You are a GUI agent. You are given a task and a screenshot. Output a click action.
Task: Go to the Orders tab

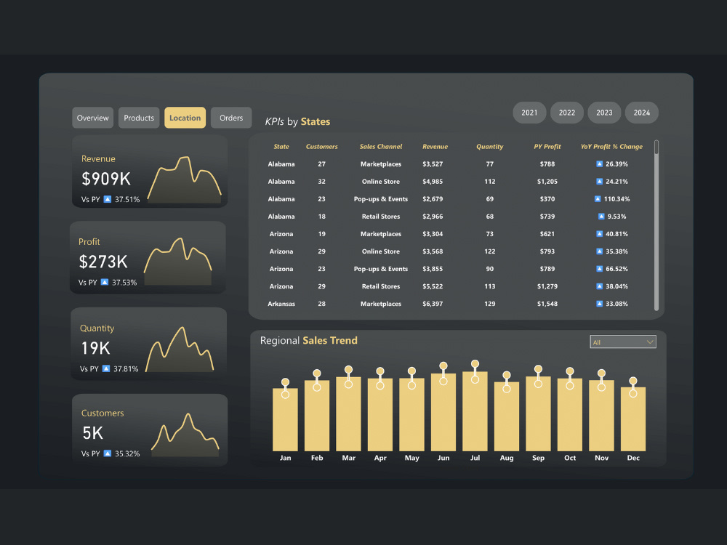(x=231, y=118)
